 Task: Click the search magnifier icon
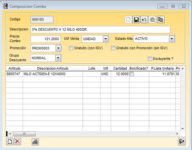152,19
